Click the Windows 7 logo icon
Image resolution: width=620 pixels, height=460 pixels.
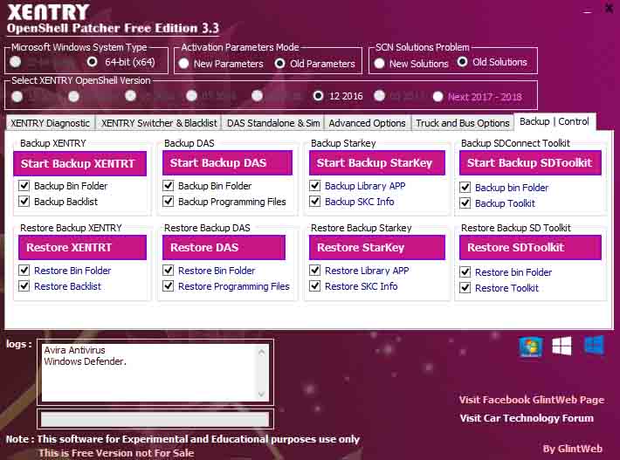click(x=530, y=347)
